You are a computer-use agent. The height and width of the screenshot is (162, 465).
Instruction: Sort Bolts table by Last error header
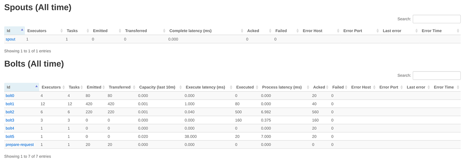pyautogui.click(x=416, y=87)
